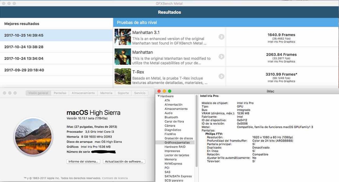This screenshot has height=182, width=339.
Task: Click the Informe del sistema button
Action: click(x=83, y=161)
